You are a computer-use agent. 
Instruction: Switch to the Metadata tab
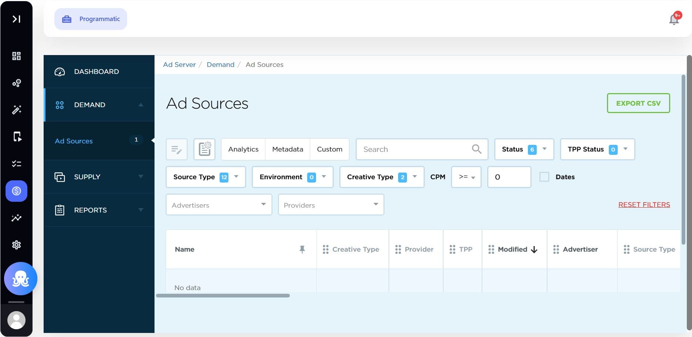click(288, 149)
